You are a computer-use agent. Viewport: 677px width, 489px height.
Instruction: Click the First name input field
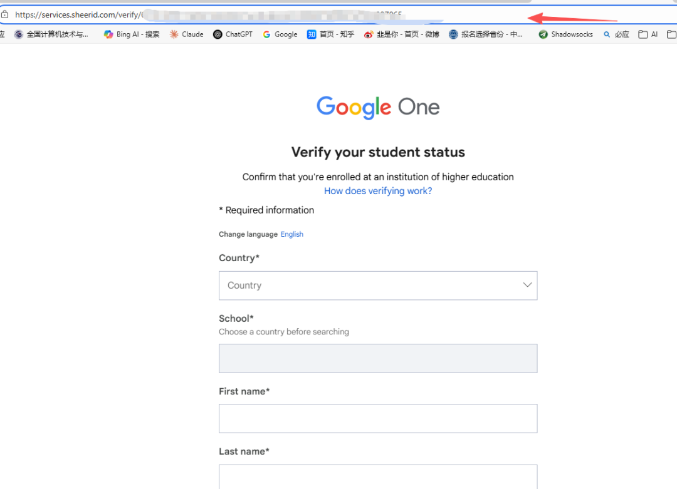click(377, 418)
